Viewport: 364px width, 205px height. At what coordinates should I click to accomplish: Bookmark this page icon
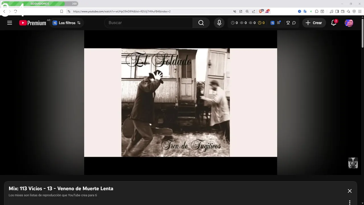tap(61, 11)
